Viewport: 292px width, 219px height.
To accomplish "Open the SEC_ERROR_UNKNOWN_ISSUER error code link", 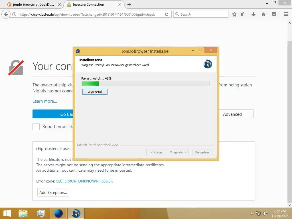I will (x=84, y=181).
